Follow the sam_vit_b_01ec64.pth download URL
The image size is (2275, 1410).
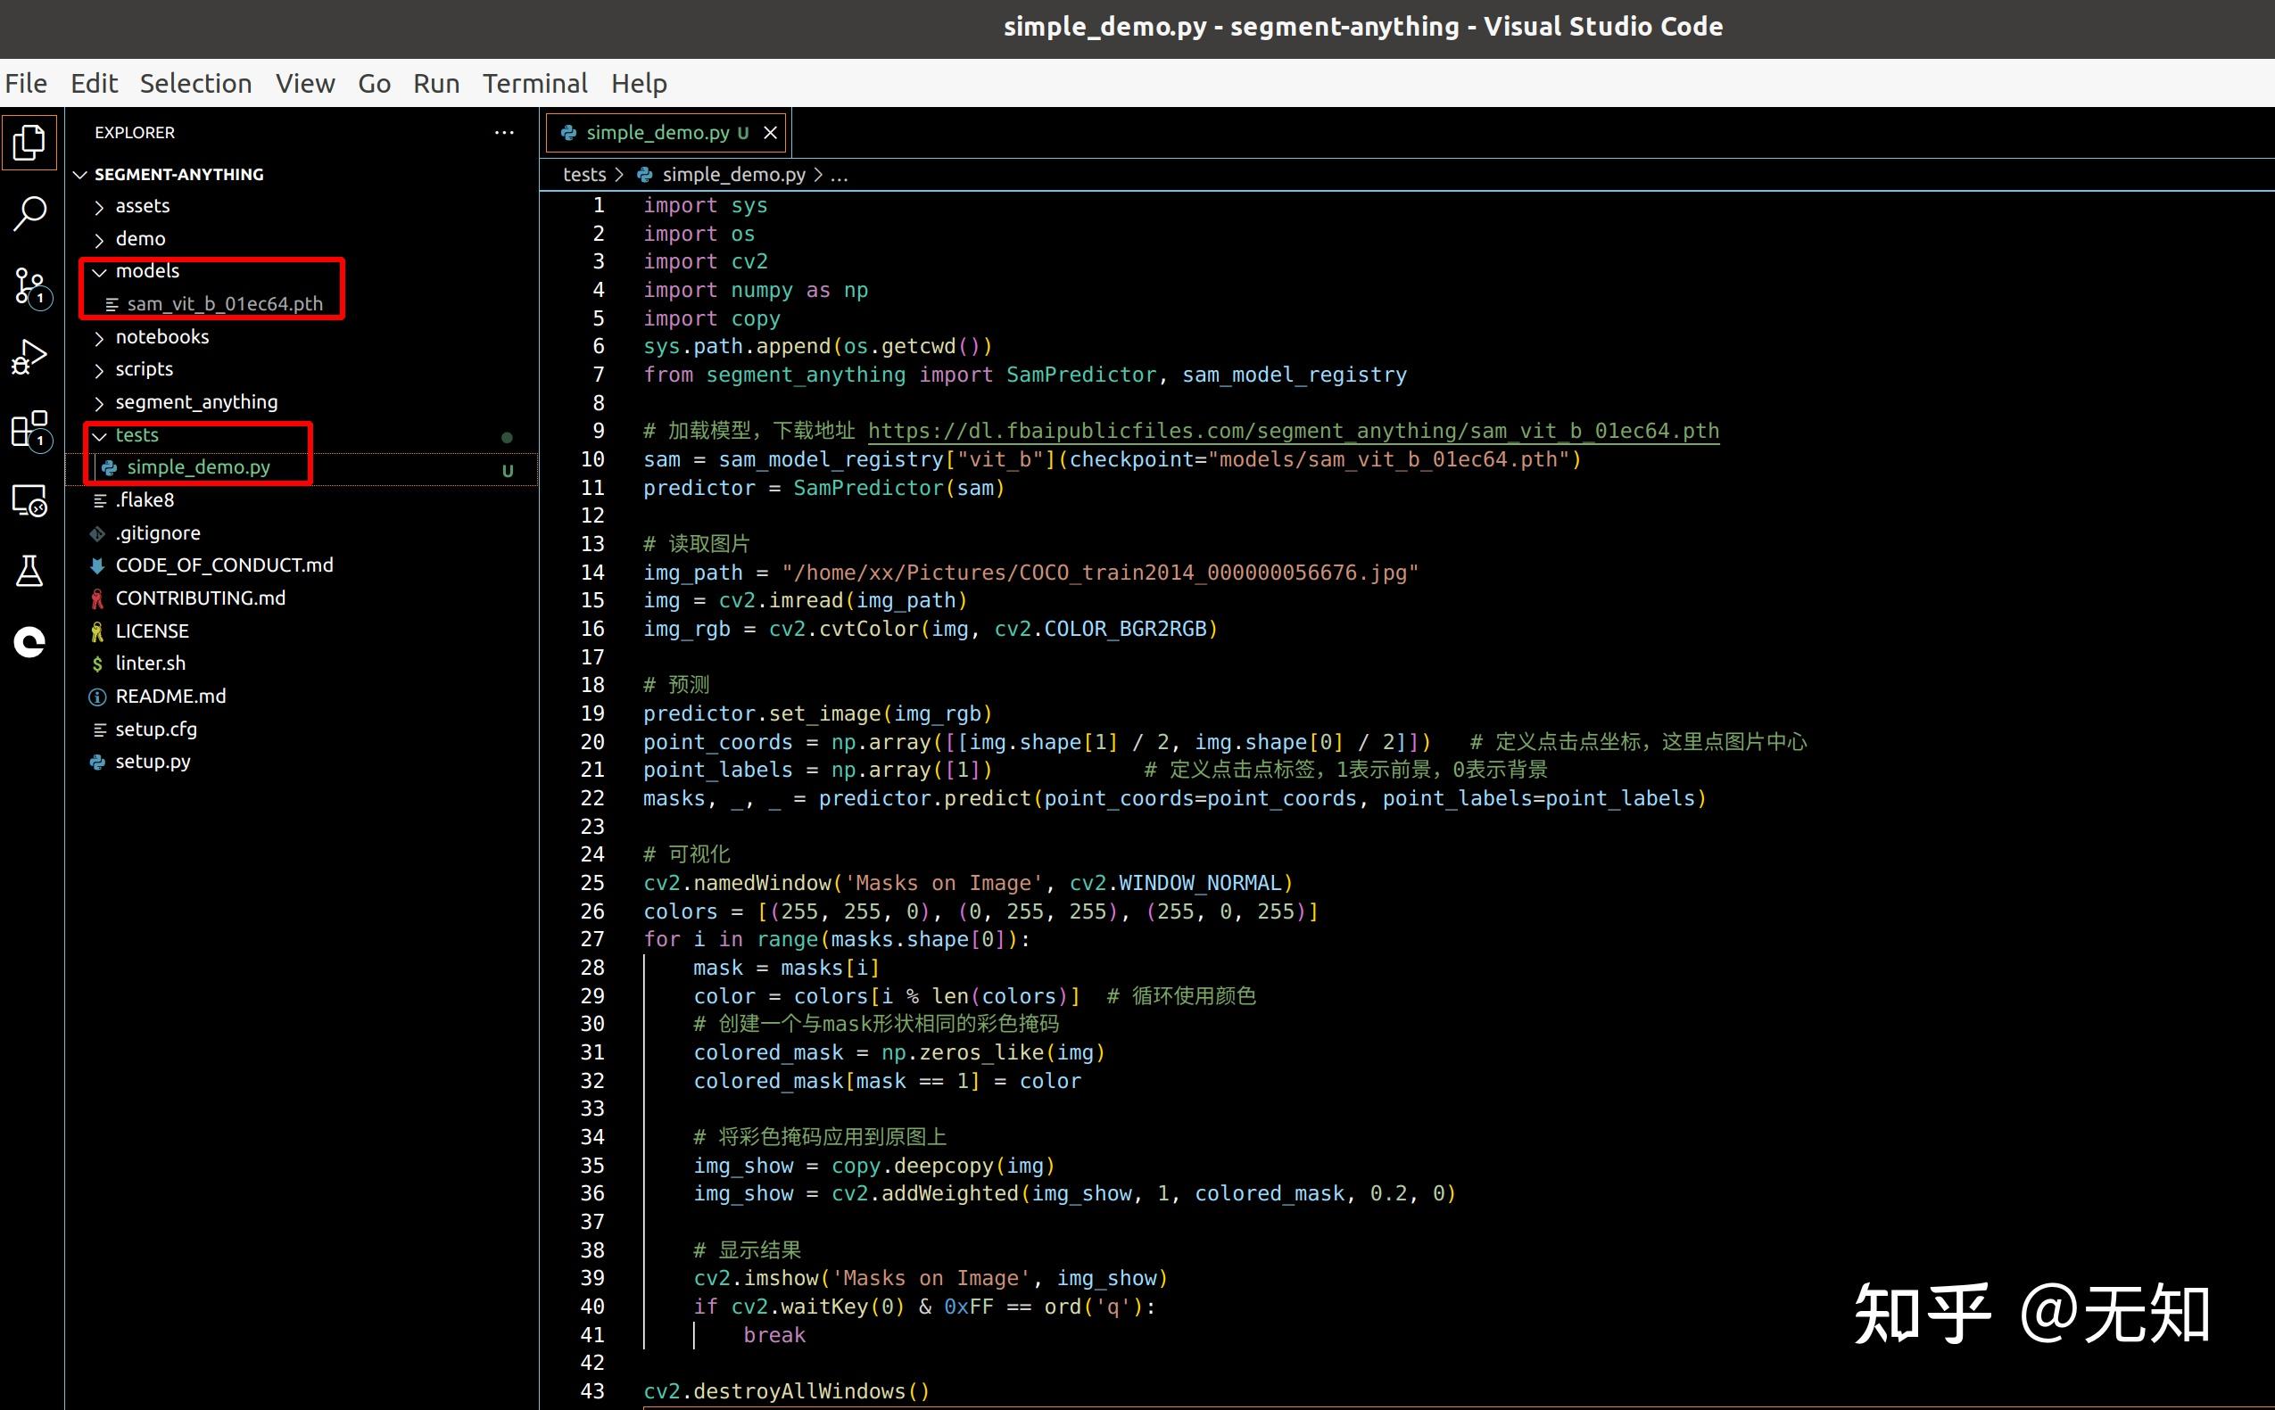pos(1293,431)
